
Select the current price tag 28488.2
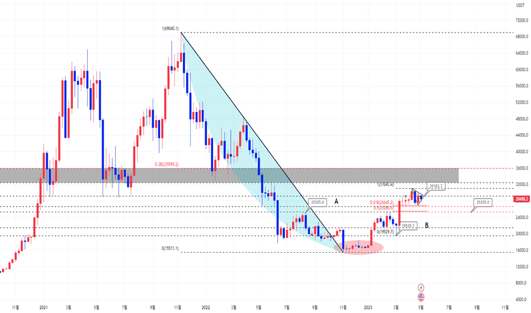click(x=521, y=199)
